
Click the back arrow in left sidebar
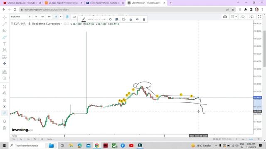coord(5,63)
